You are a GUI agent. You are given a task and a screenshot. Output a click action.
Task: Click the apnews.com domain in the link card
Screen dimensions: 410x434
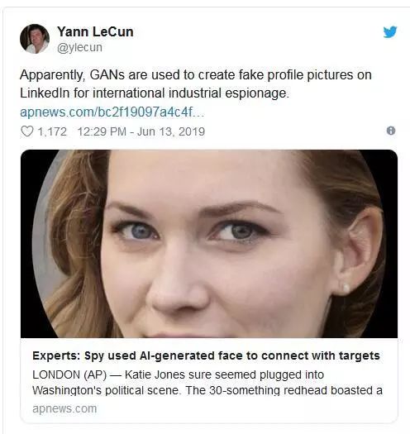click(x=64, y=409)
